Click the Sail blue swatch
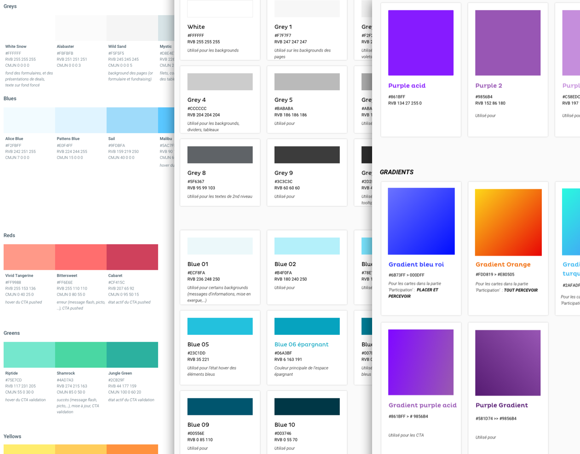The height and width of the screenshot is (454, 580). coord(132,120)
